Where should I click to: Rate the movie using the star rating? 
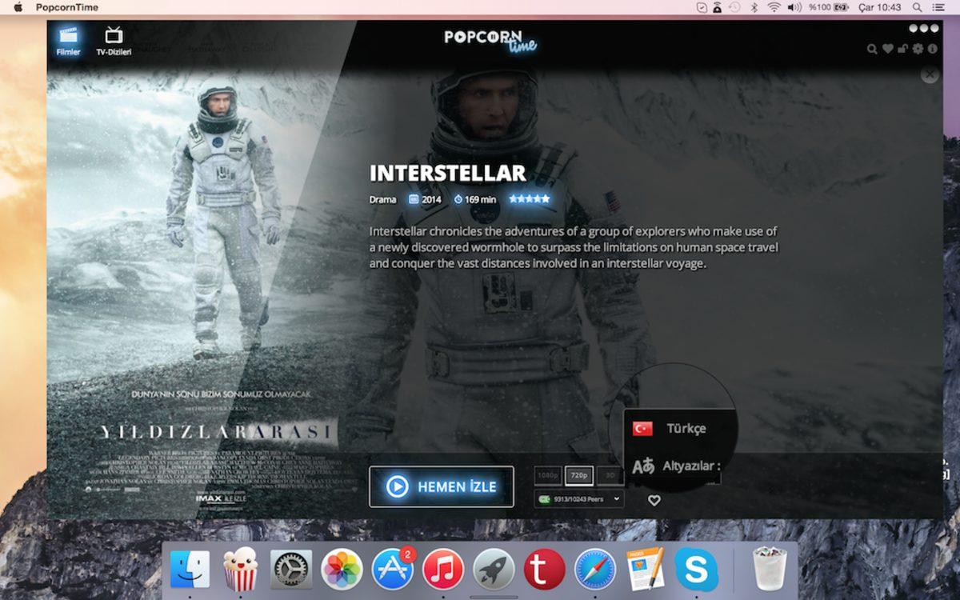click(530, 198)
